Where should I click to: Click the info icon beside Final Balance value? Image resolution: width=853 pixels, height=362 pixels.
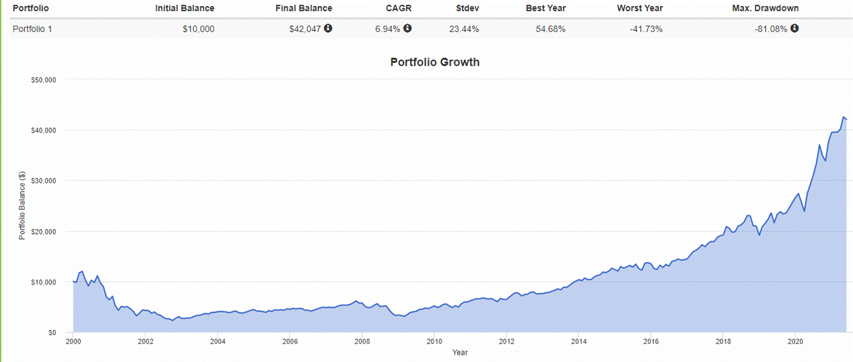328,28
